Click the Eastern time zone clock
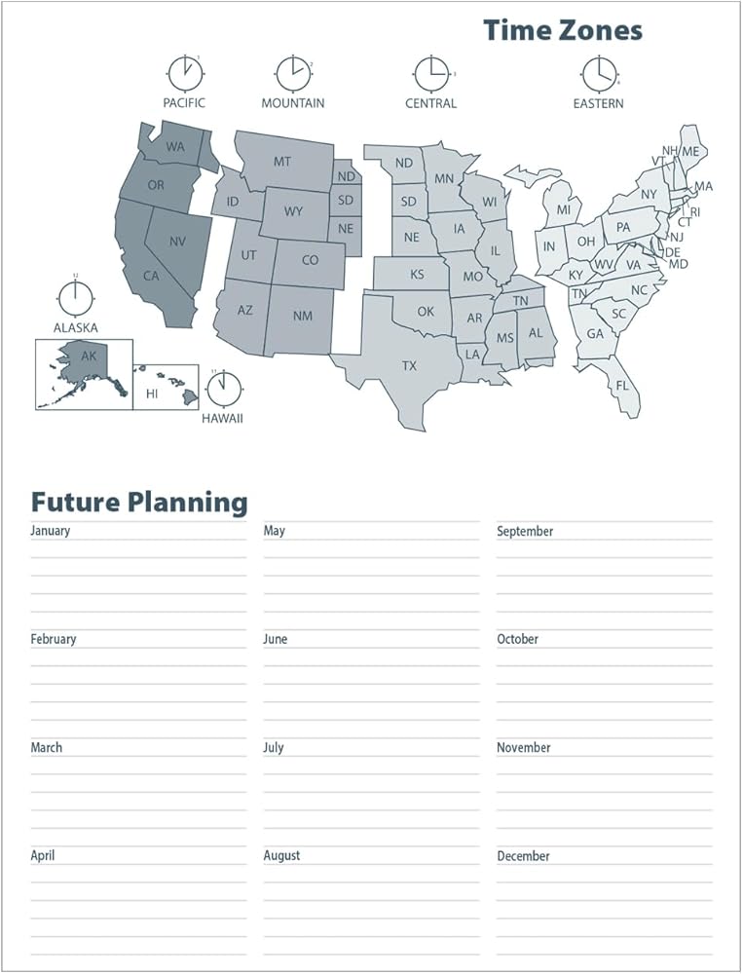 (599, 73)
